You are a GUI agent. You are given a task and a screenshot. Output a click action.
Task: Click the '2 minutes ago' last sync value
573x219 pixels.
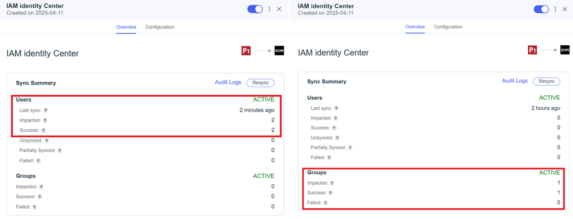pyautogui.click(x=257, y=110)
